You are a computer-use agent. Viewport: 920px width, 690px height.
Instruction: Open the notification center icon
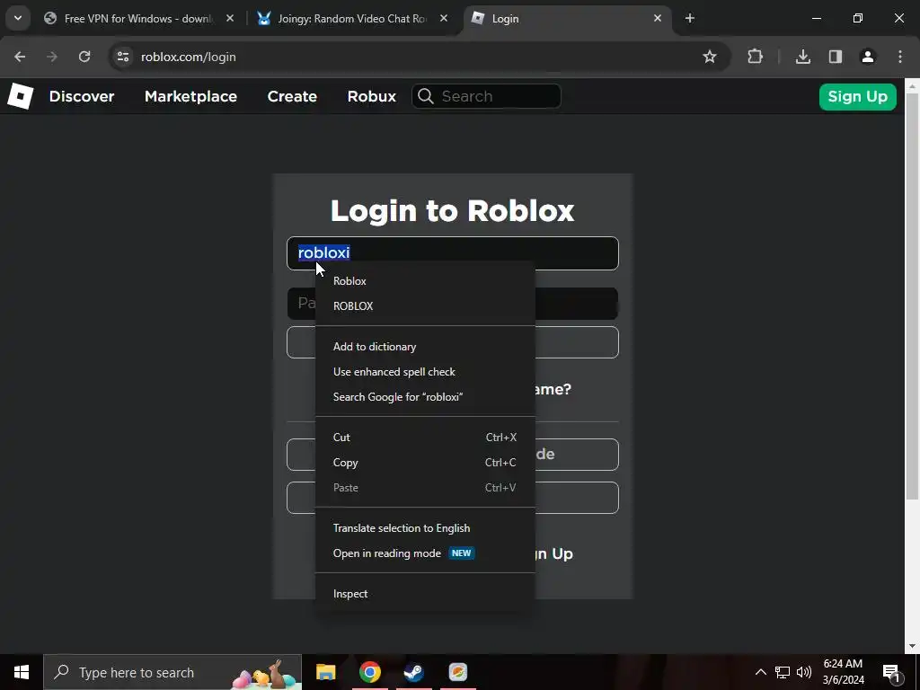[x=891, y=672]
